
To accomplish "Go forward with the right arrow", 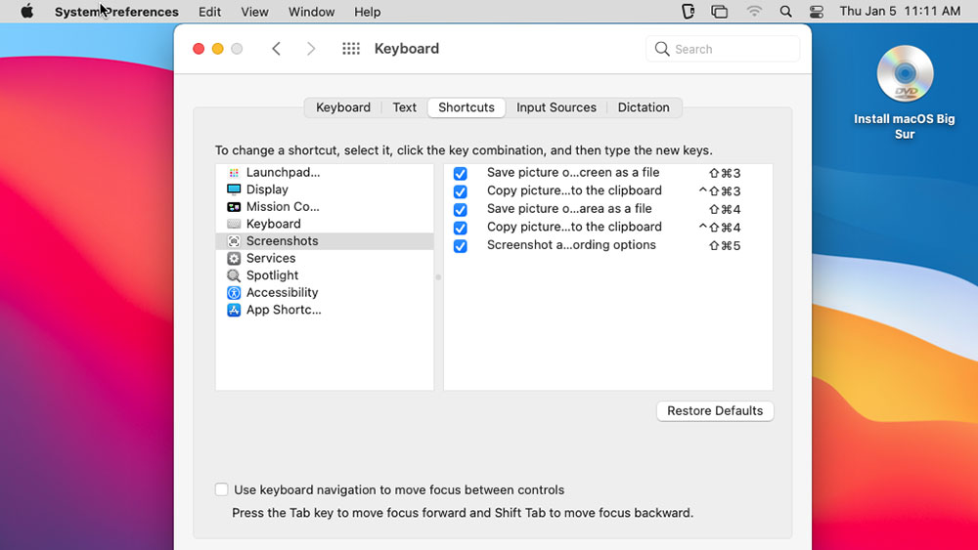I will (311, 49).
